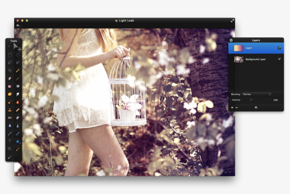Uncheck Background Layer visibility checkbox
290x194 pixels.
click(279, 59)
